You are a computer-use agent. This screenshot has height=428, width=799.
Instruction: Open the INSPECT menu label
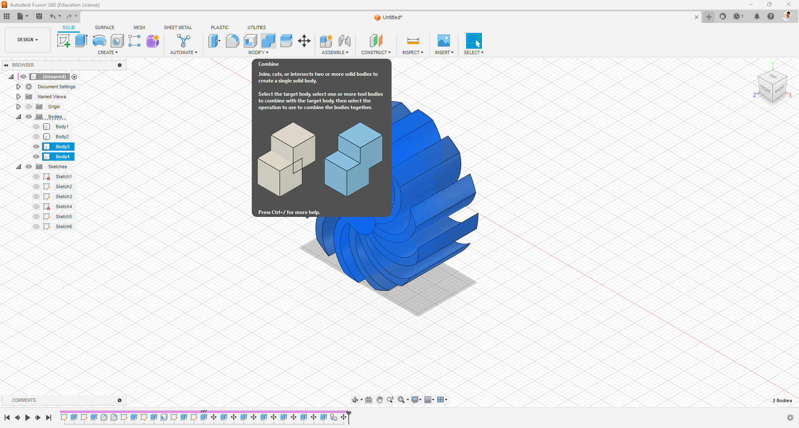pyautogui.click(x=413, y=52)
